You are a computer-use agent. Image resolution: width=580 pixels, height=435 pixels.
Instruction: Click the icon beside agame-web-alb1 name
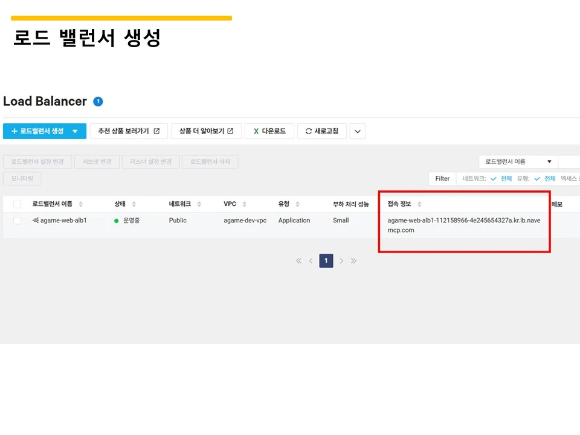coord(35,221)
